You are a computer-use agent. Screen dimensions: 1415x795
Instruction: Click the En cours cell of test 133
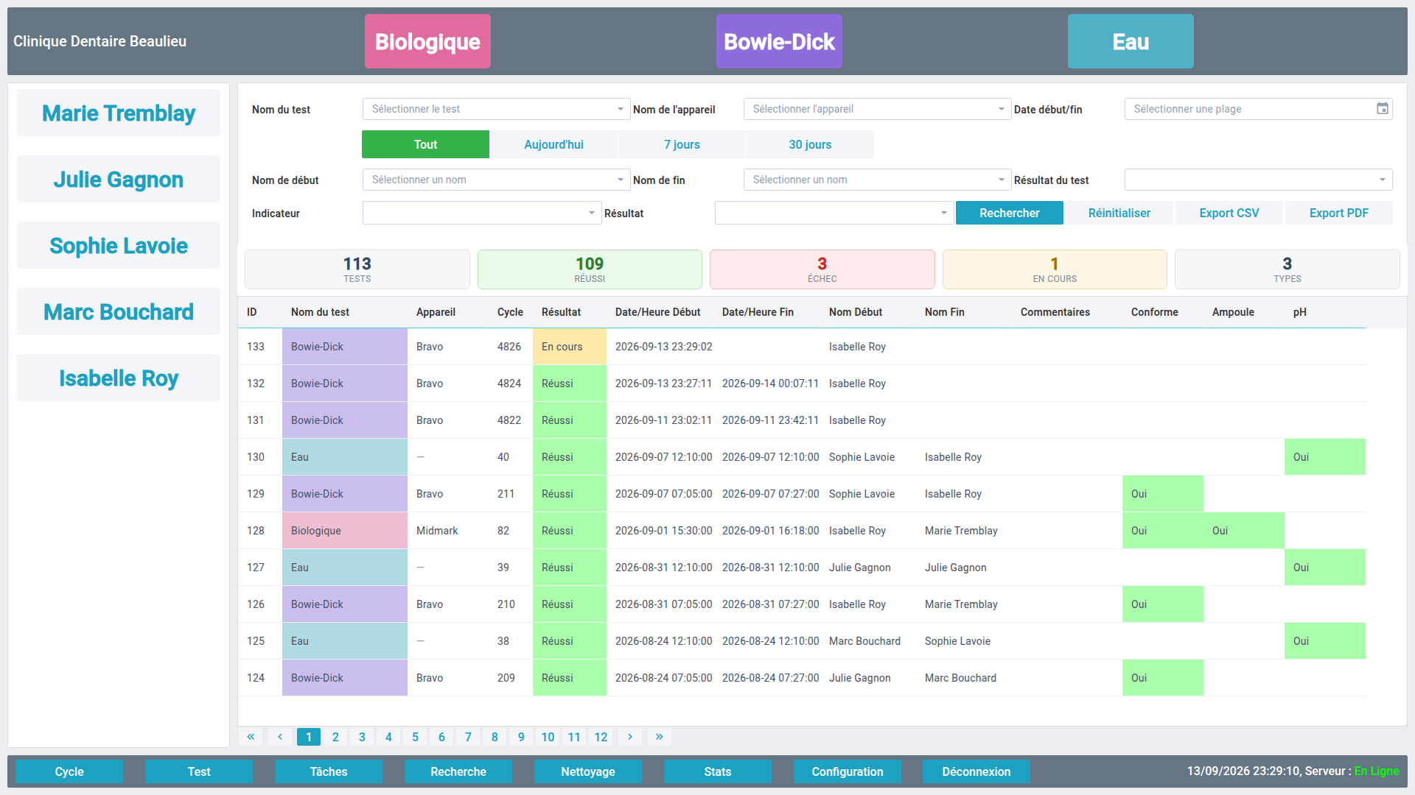click(x=570, y=347)
